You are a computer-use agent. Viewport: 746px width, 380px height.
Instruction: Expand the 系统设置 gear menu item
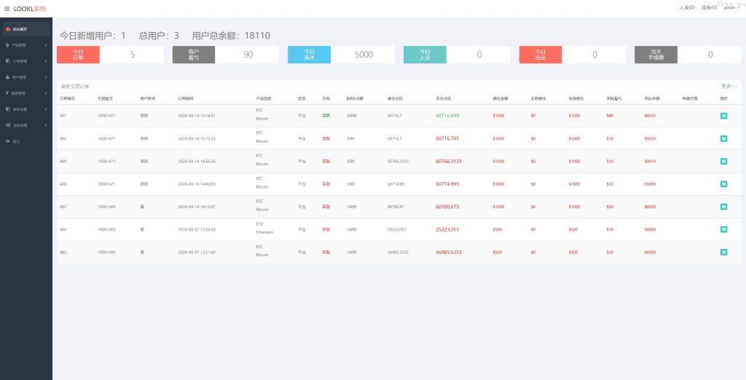click(25, 125)
